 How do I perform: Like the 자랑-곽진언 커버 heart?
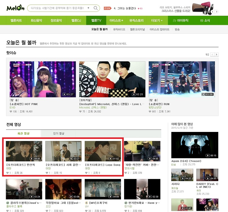[x=126, y=173]
